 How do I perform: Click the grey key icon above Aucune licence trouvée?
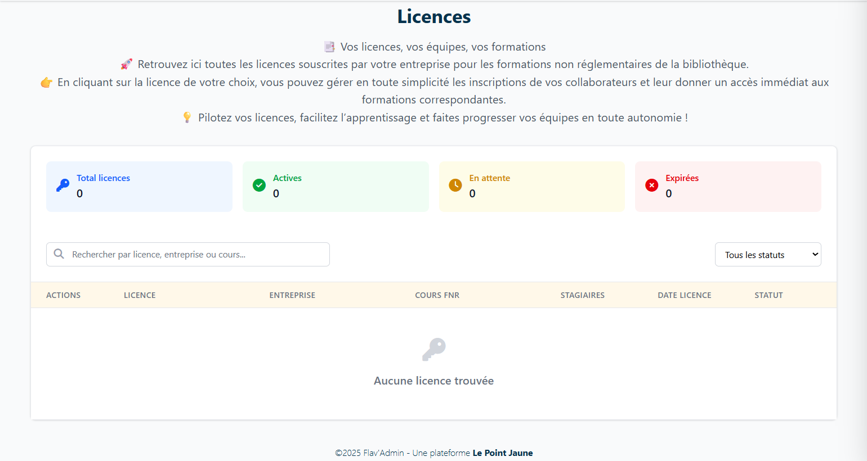pyautogui.click(x=434, y=349)
